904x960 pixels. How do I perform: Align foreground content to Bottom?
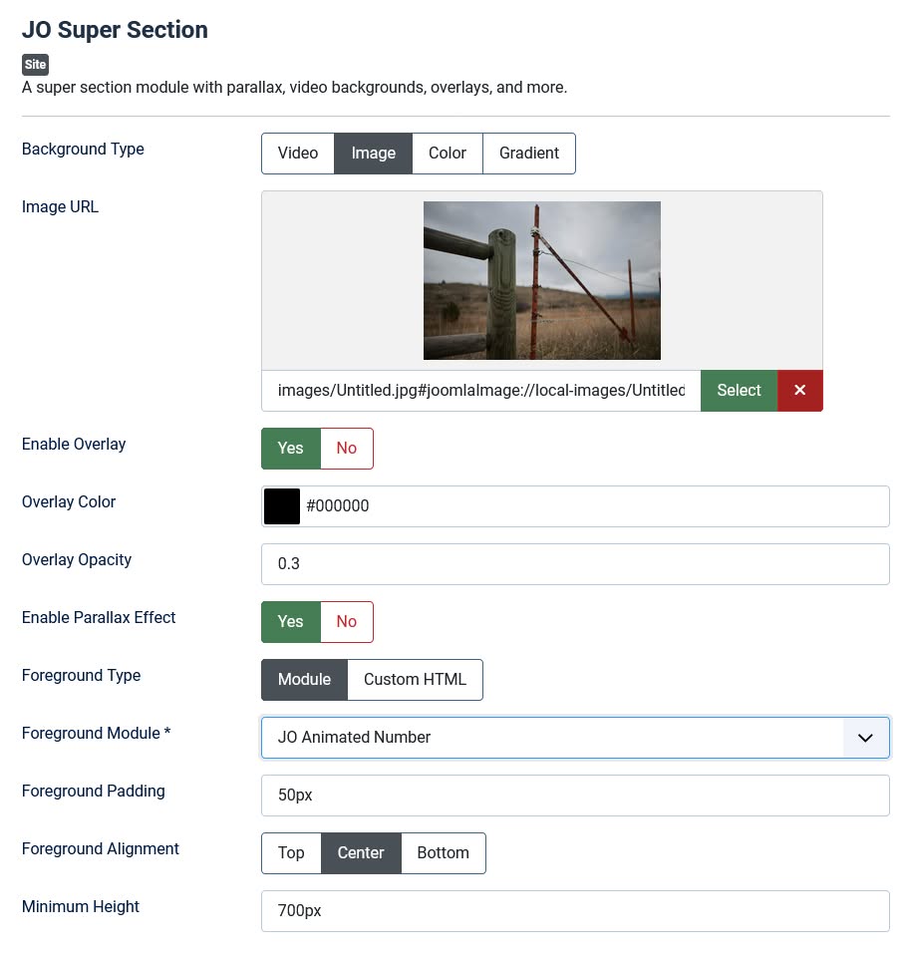click(443, 852)
